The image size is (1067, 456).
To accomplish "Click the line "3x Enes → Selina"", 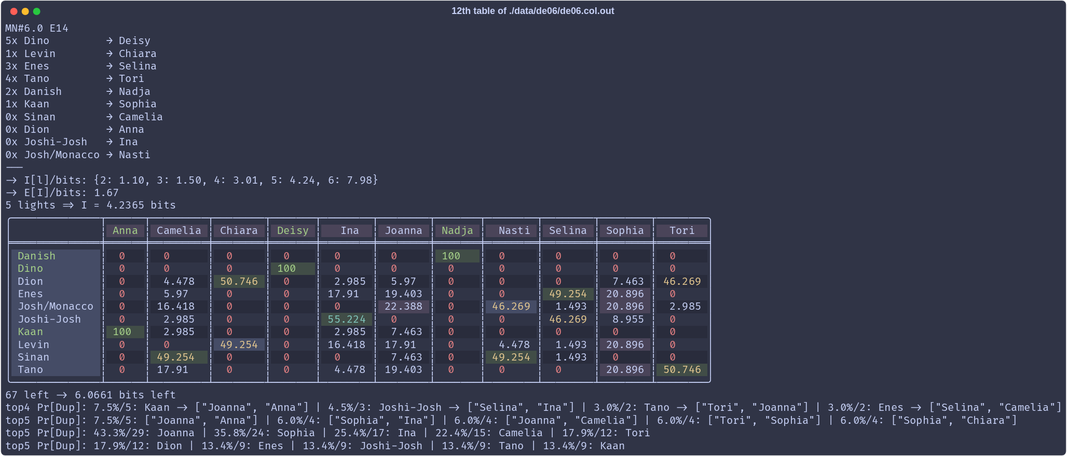I will [81, 66].
